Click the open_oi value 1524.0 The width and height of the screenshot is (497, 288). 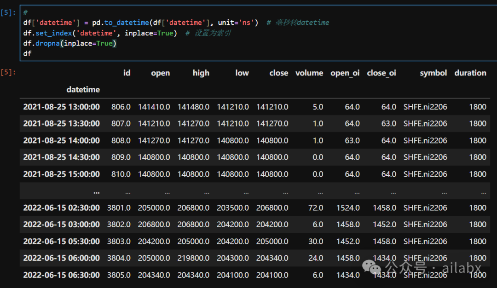coord(348,208)
